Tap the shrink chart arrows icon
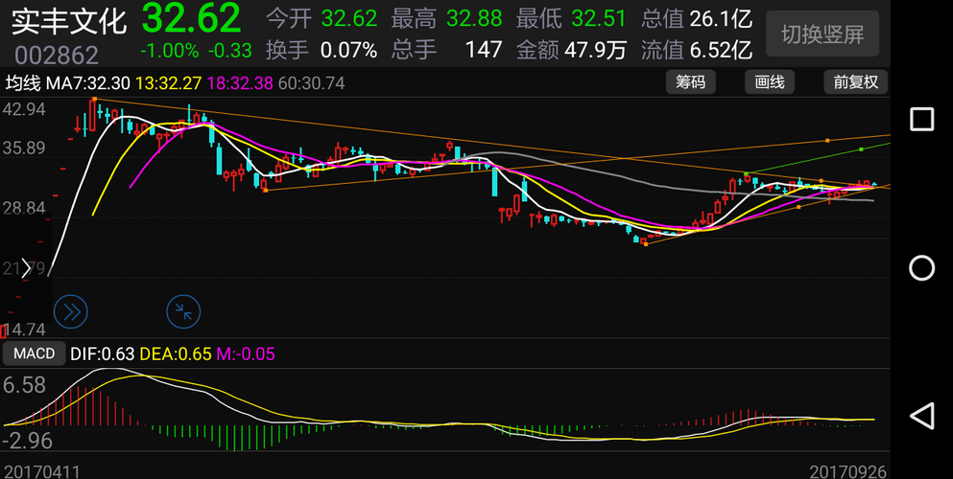 (x=183, y=311)
